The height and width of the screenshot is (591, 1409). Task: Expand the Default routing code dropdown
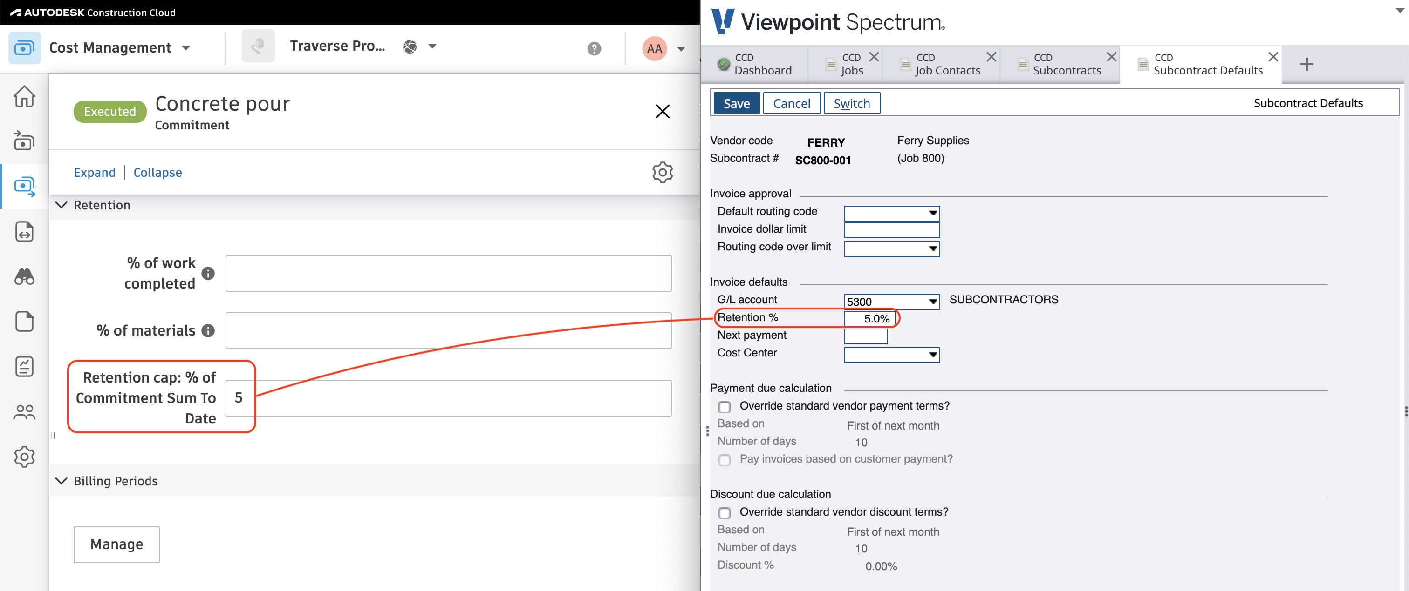pyautogui.click(x=933, y=212)
